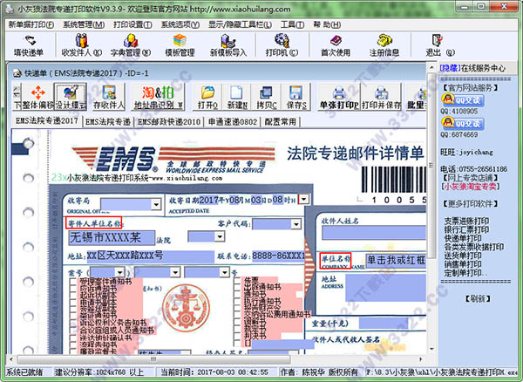Check the 应诉通知书 checkbox
523x382 pixels.
pyautogui.click(x=73, y=290)
